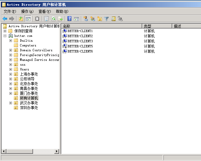Sort list by 名称 column header
The width and height of the screenshot is (201, 161).
click(102, 26)
